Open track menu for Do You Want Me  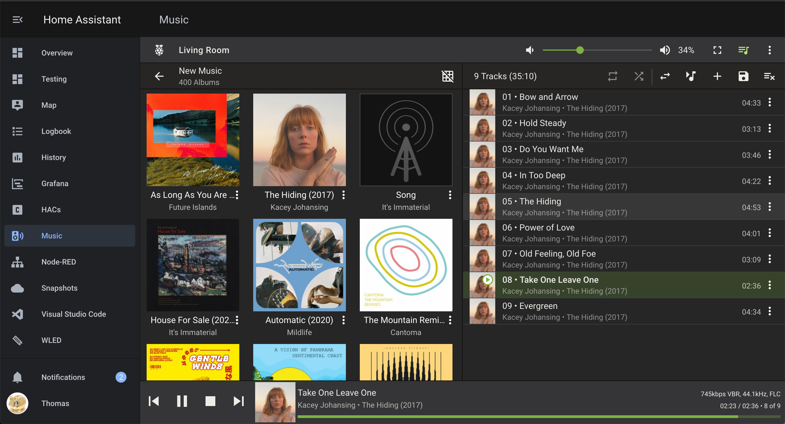pyautogui.click(x=770, y=155)
